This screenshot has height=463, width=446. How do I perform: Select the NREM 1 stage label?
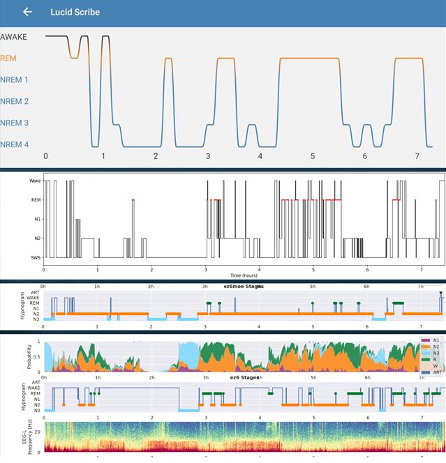tap(14, 79)
